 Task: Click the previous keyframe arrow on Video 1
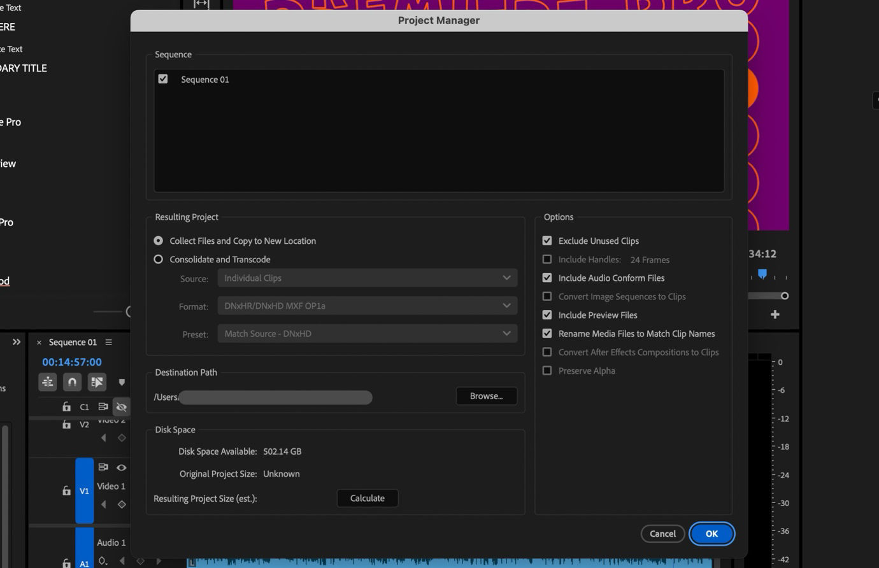(103, 504)
